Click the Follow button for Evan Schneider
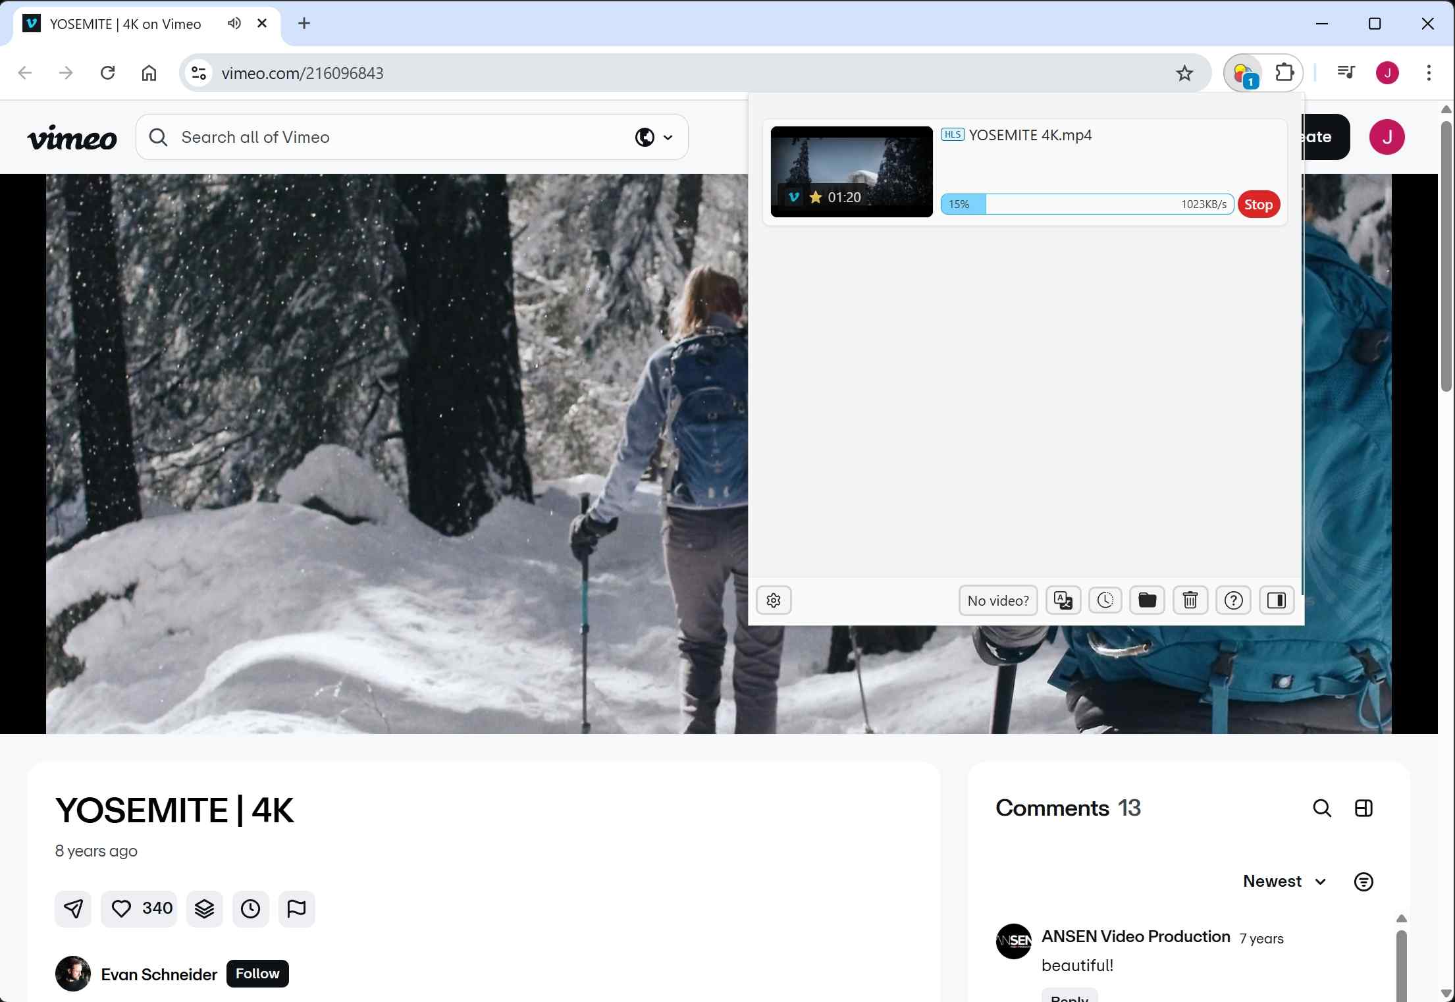The width and height of the screenshot is (1455, 1002). coord(257,974)
